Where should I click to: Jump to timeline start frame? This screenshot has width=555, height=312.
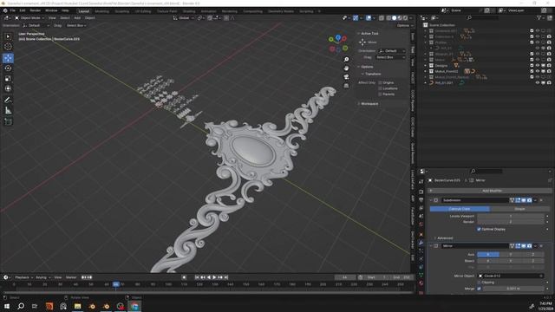pos(197,277)
